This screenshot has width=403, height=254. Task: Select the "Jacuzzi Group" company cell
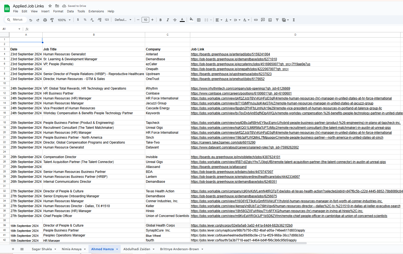[167, 103]
